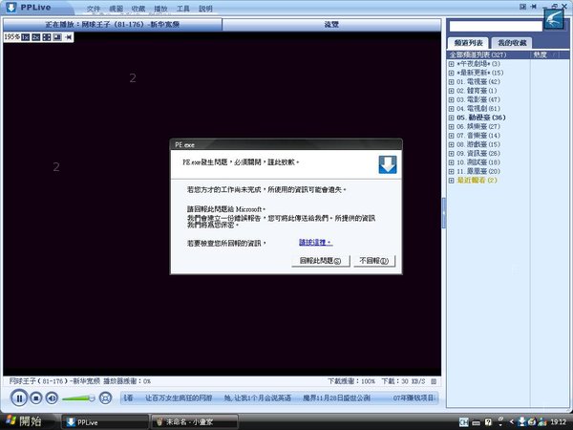
Task: Select the 11. 鳳凰臺 (20) row
Action: pyautogui.click(x=478, y=171)
